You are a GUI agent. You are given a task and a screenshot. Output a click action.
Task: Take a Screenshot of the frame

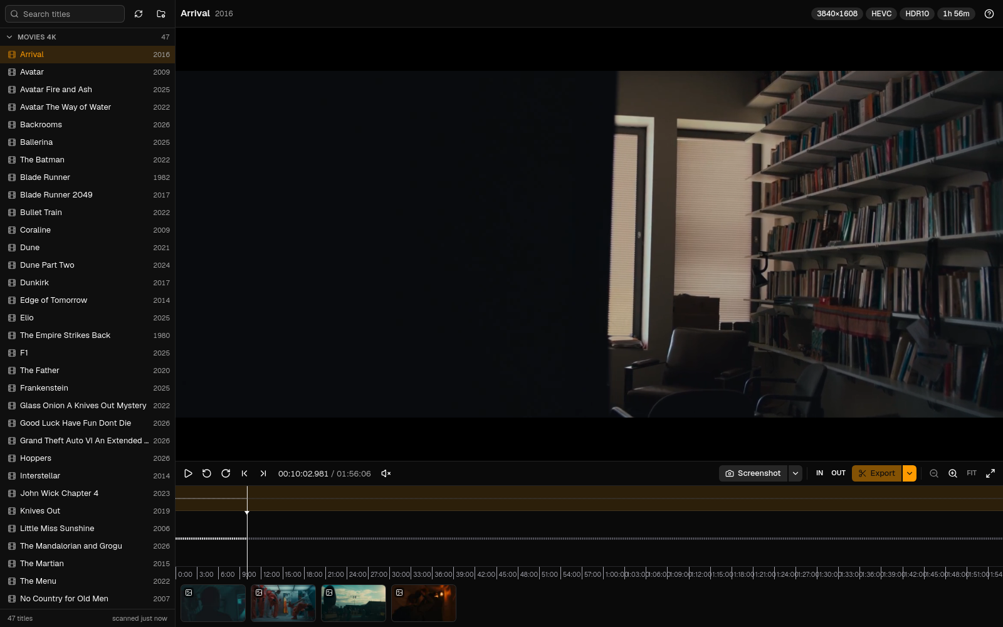pos(753,473)
